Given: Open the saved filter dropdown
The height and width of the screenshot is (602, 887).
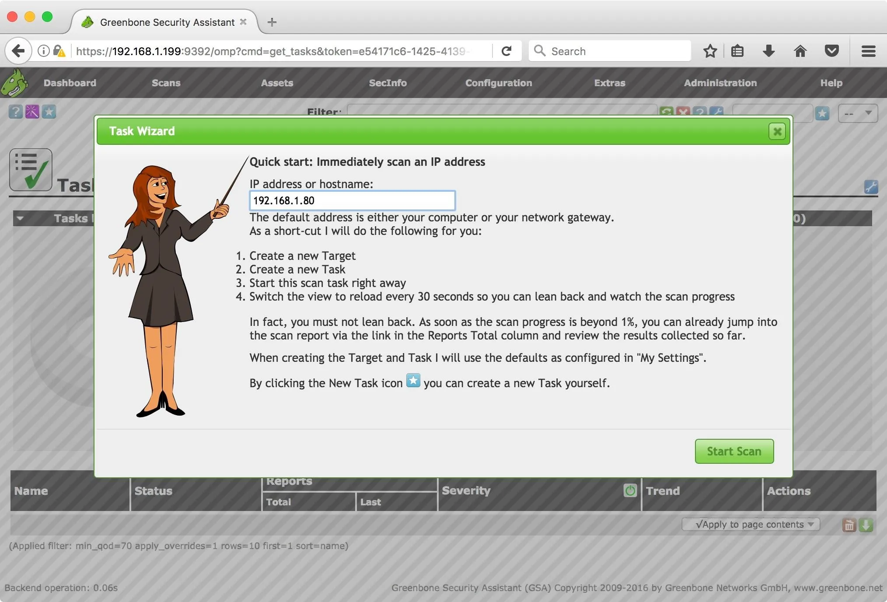Looking at the screenshot, I should [x=858, y=113].
